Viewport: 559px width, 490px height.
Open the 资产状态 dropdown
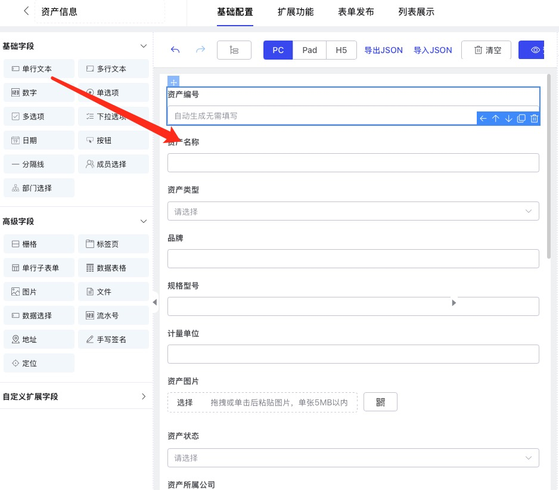pos(353,458)
